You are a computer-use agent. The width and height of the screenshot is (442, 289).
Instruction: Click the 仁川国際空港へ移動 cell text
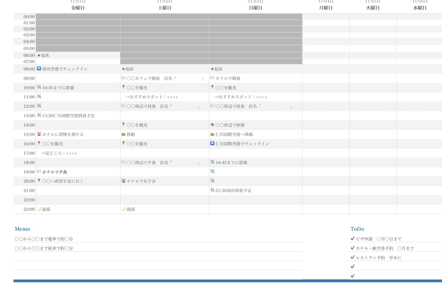[x=234, y=134]
